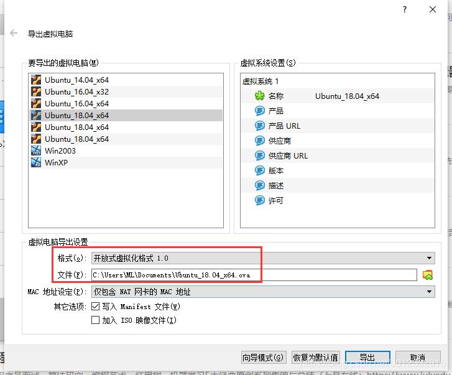Screen dimensions: 452x375
Task: Click the 描述 row label
Action: [x=276, y=185]
